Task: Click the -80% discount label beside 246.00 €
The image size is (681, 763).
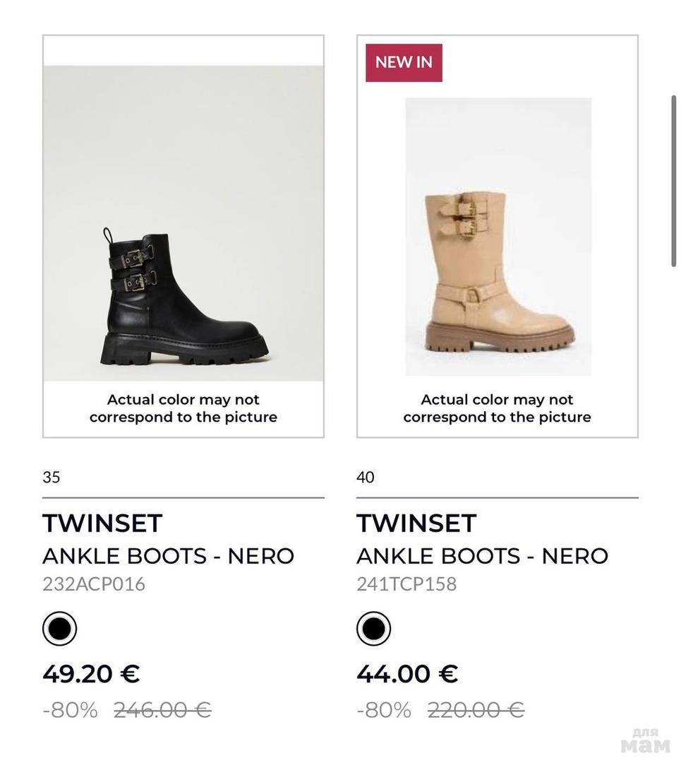Action: [70, 709]
